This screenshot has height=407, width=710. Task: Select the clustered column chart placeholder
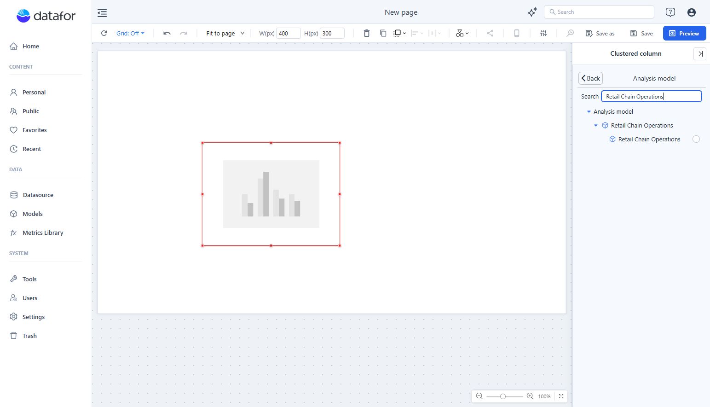coord(271,194)
